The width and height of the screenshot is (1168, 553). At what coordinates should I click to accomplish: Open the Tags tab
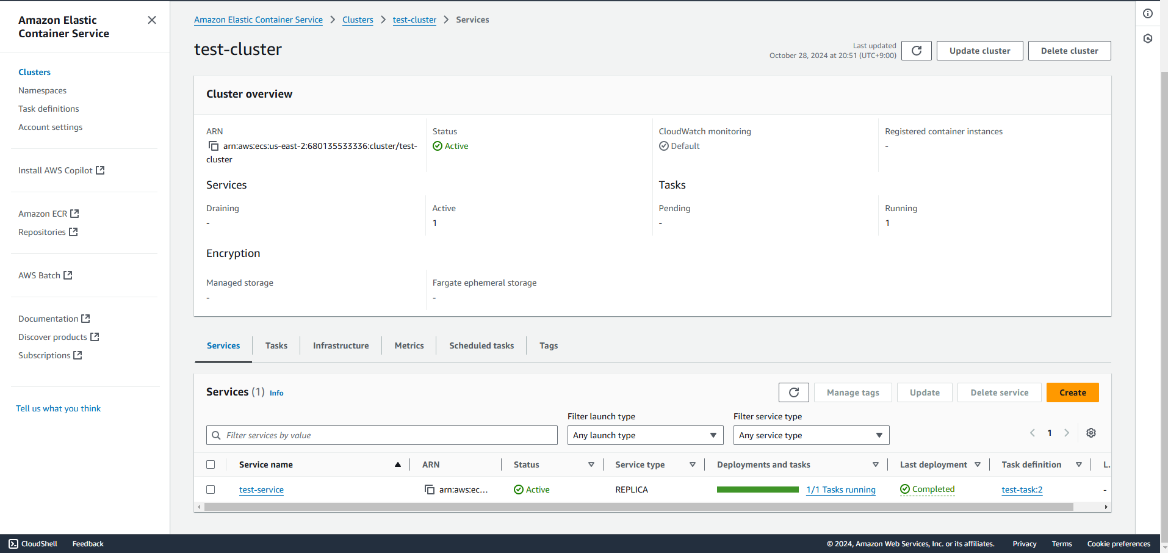549,345
